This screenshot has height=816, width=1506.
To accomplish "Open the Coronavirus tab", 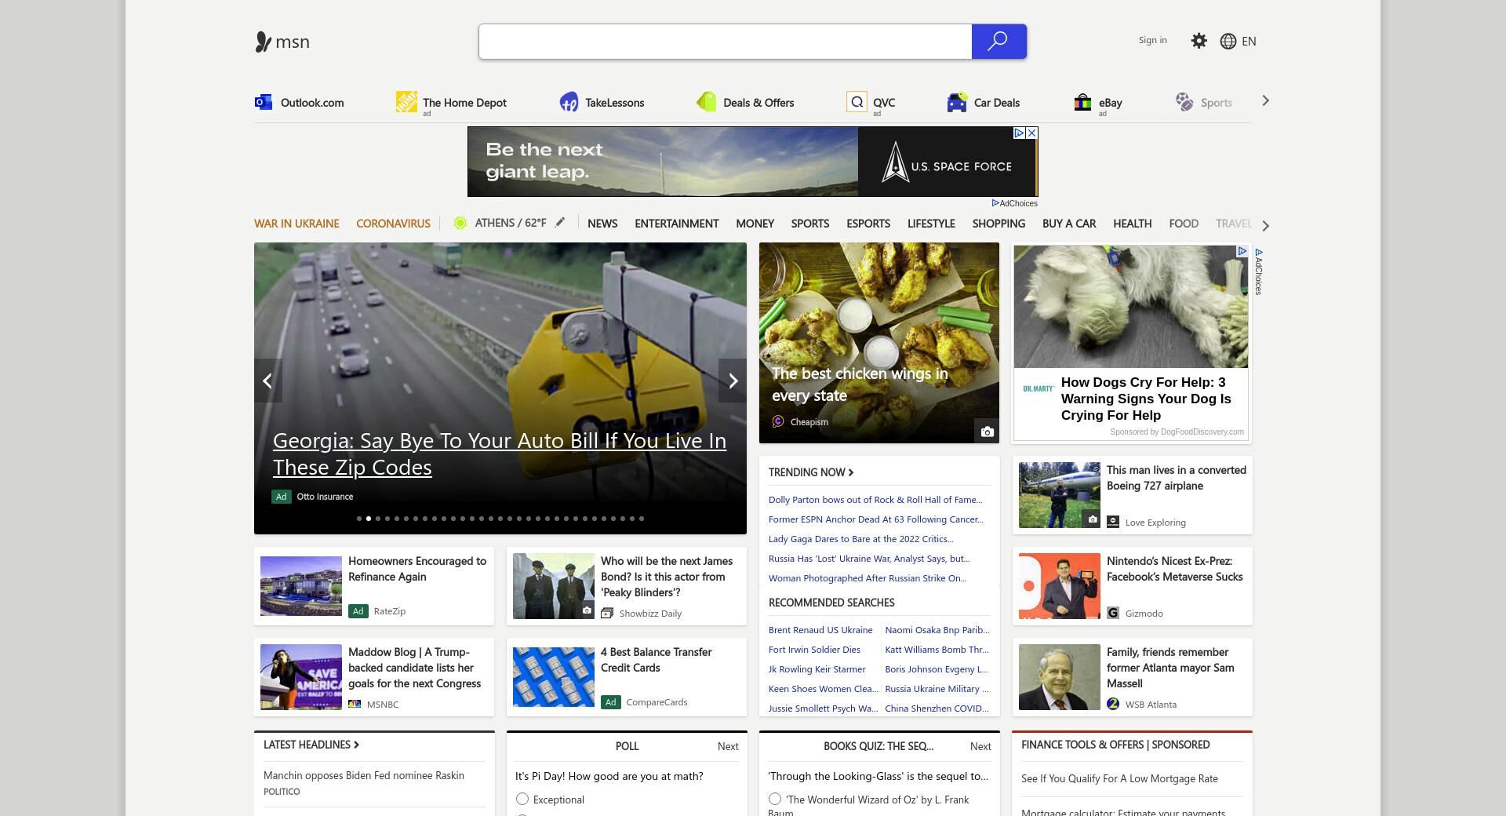I will [x=393, y=224].
